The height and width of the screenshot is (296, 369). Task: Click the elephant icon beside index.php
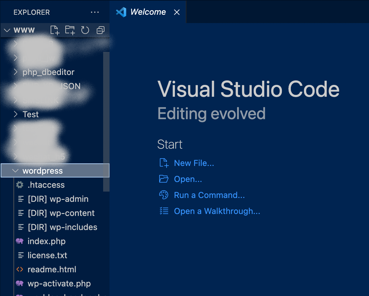tap(20, 241)
